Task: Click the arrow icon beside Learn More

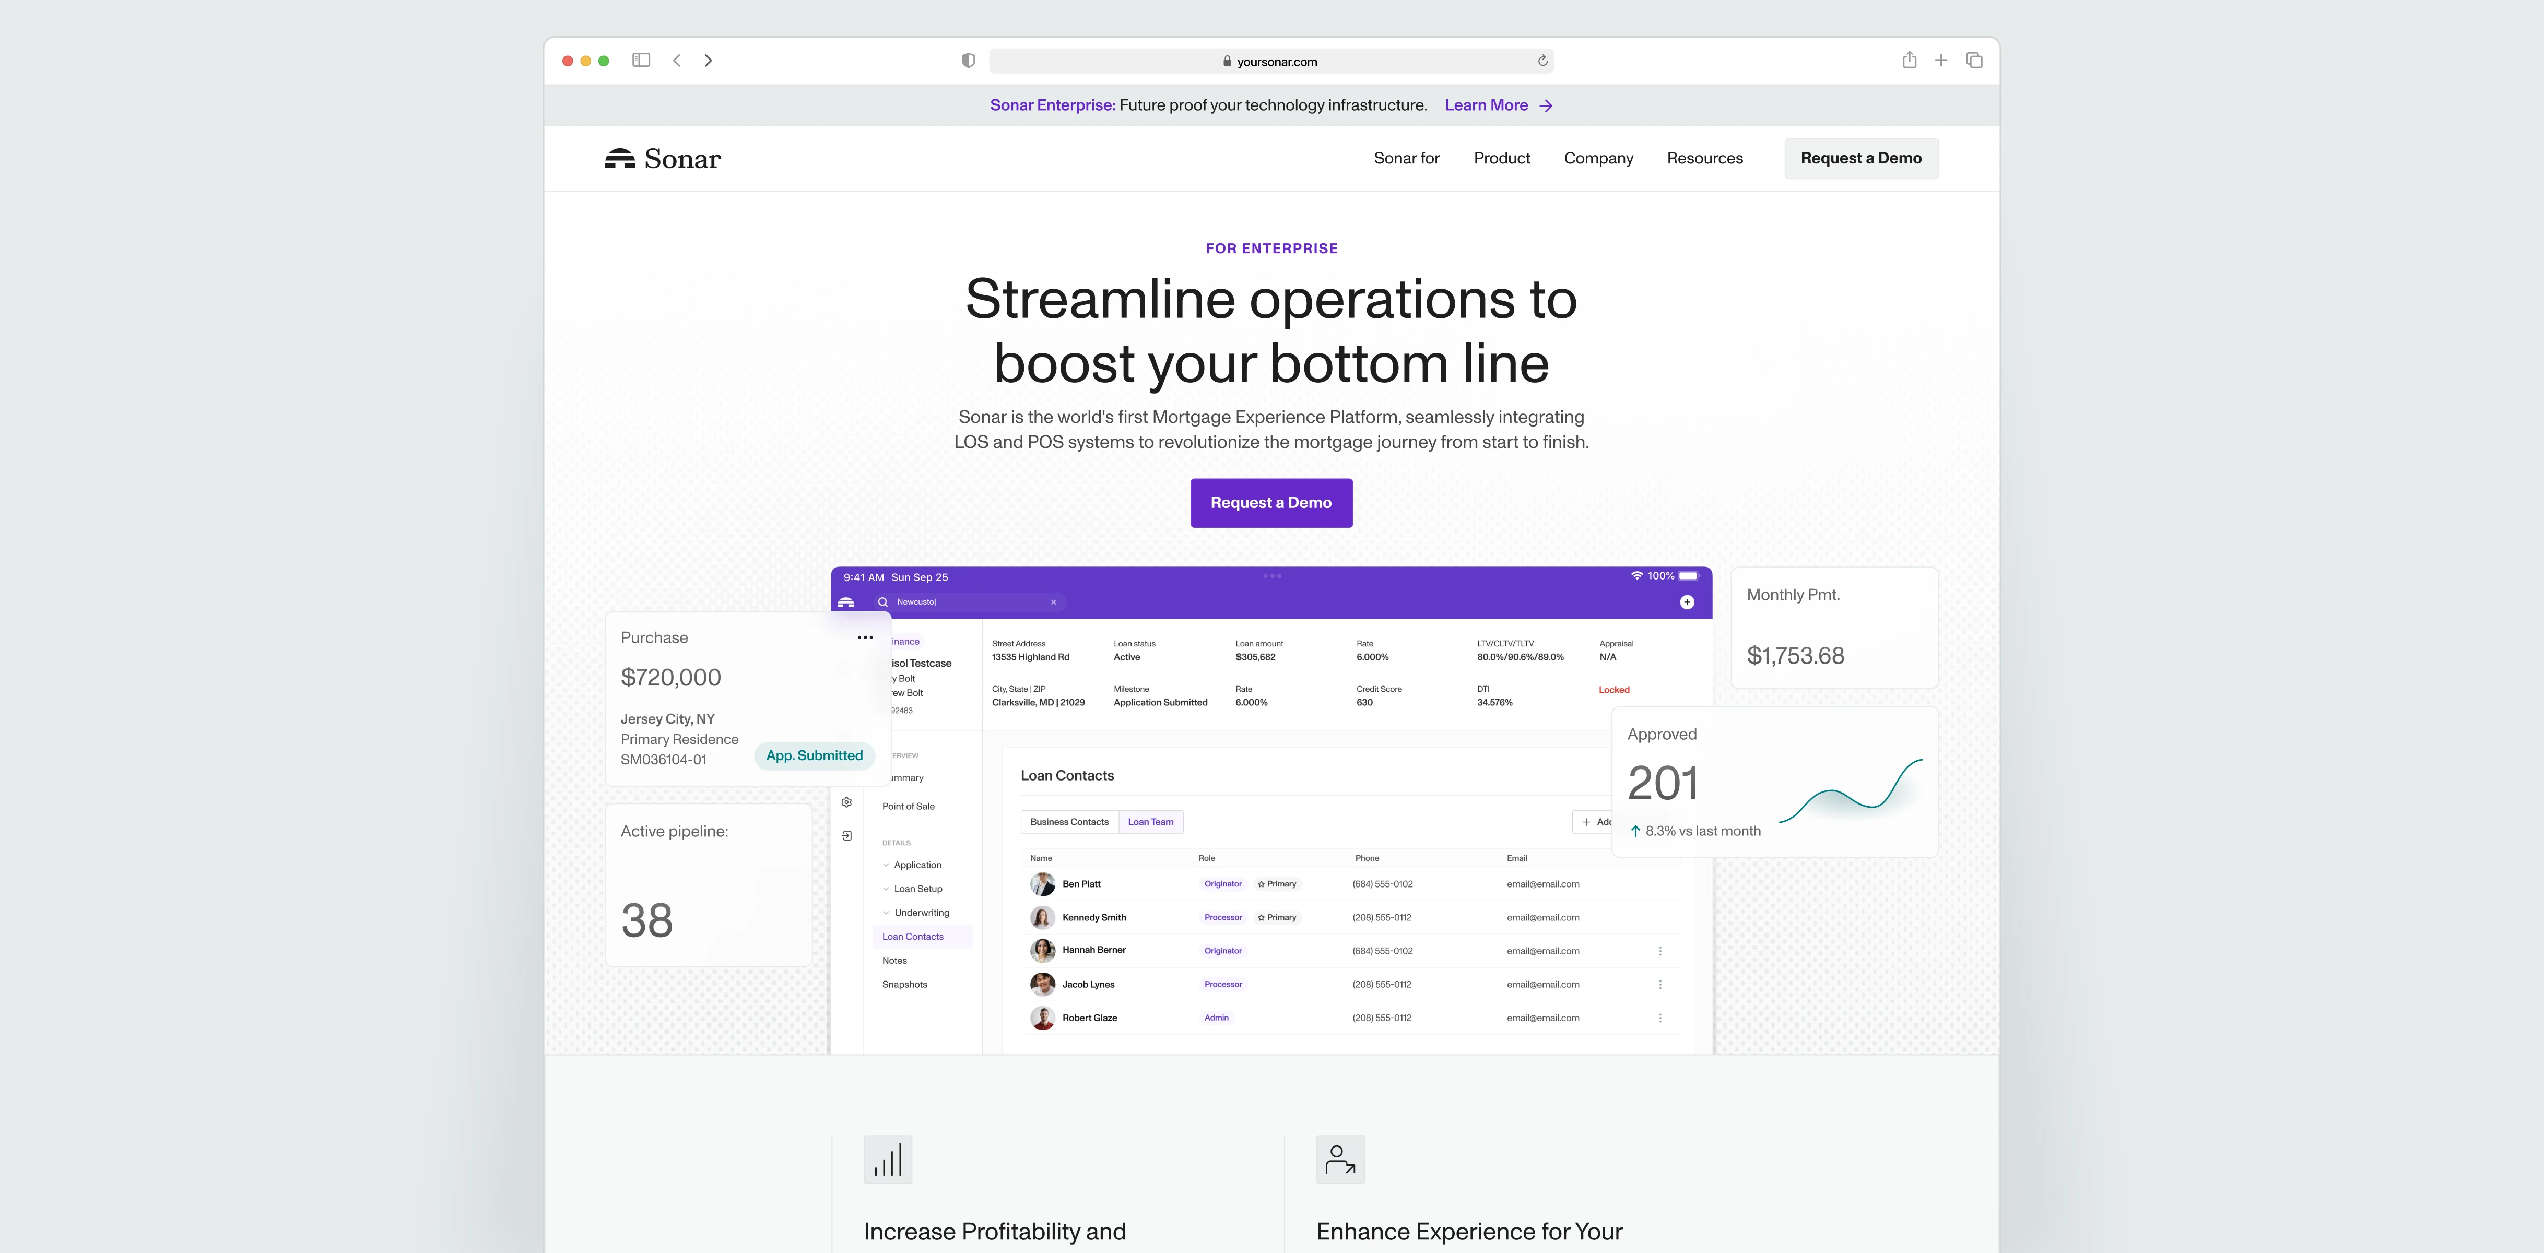Action: point(1547,105)
